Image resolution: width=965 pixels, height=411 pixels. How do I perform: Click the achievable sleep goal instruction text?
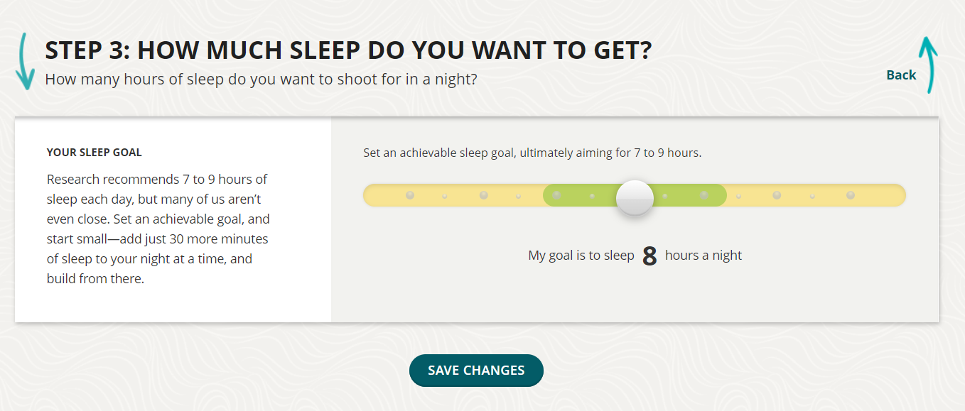point(533,152)
